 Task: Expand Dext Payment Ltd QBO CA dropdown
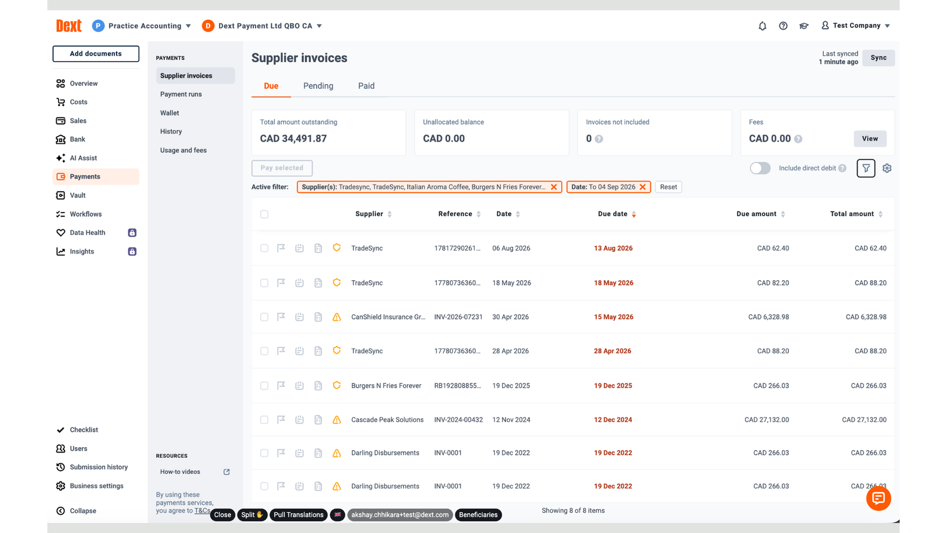262,26
